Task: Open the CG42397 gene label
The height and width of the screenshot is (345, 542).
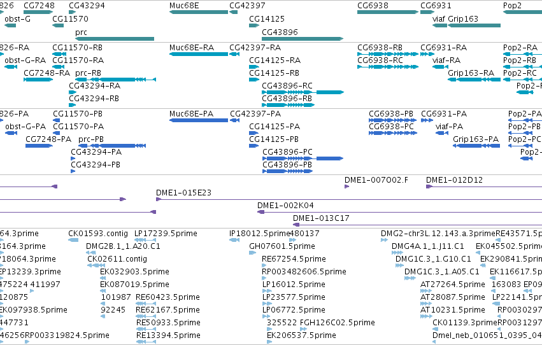Action: [x=247, y=6]
